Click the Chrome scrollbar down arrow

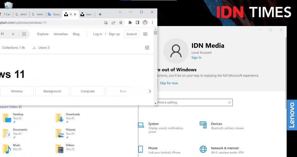tap(156, 103)
